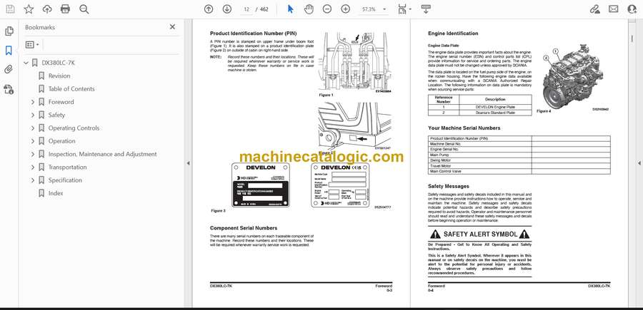
Task: Open the fit page options dropdown
Action: (x=404, y=9)
